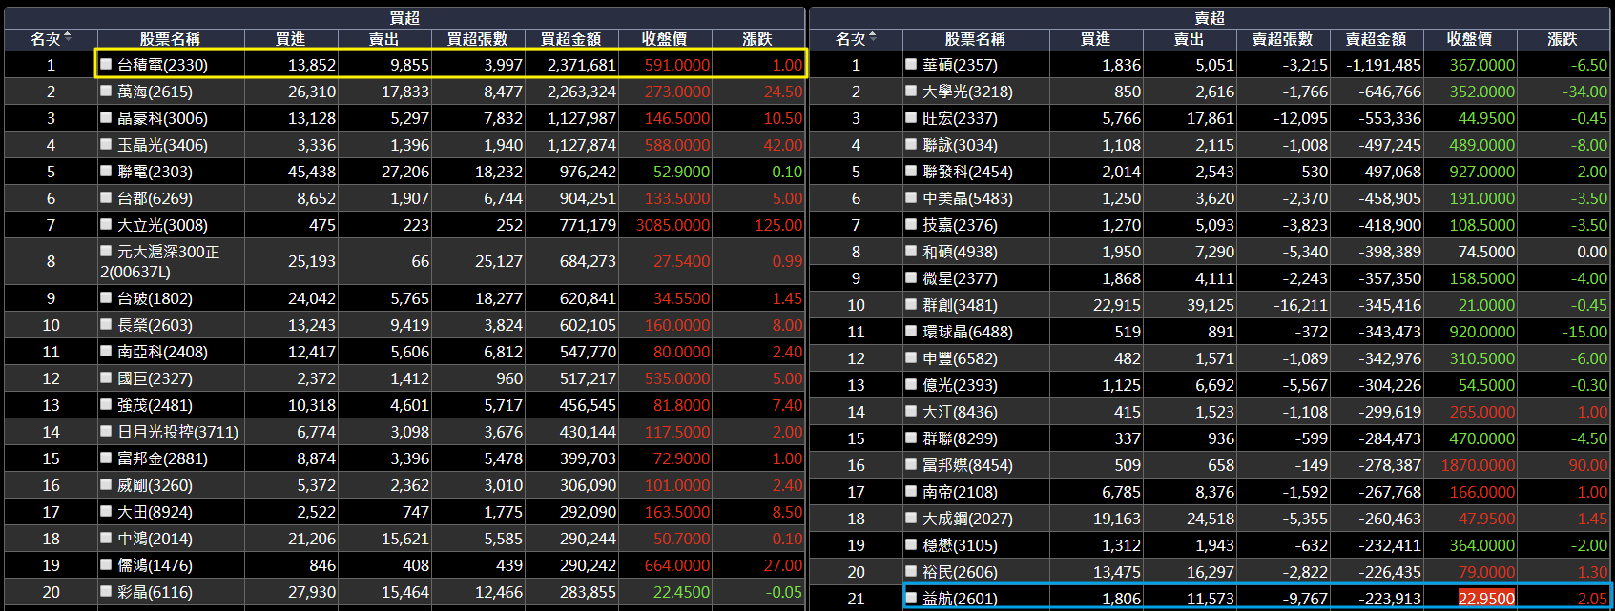Tick the checkbox for 長榮(2603)

click(106, 324)
